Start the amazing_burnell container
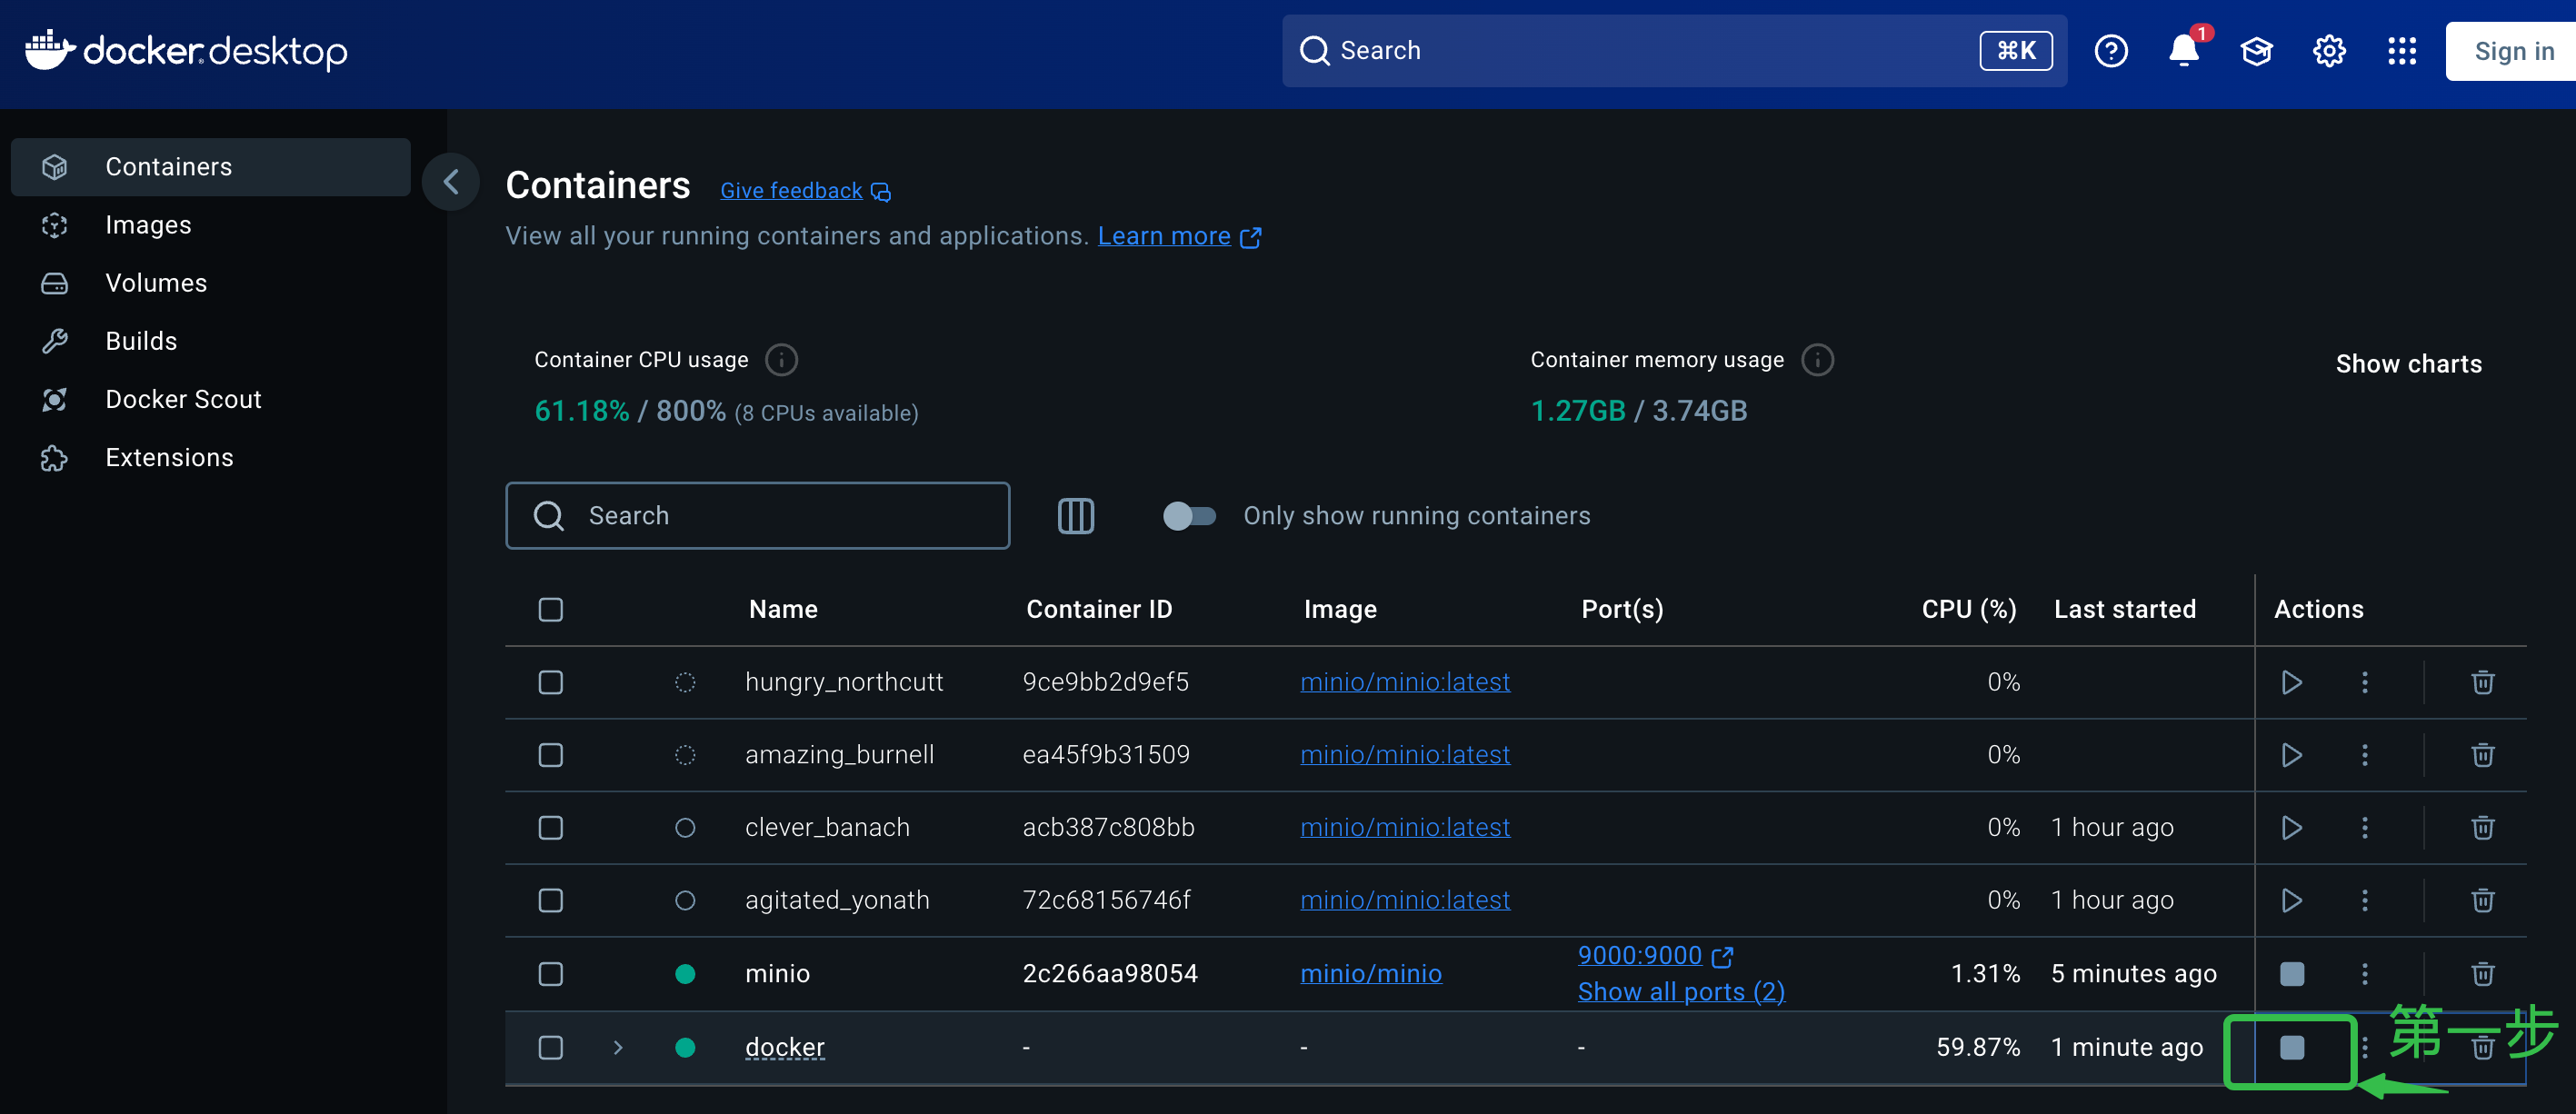The height and width of the screenshot is (1114, 2576). [x=2291, y=755]
